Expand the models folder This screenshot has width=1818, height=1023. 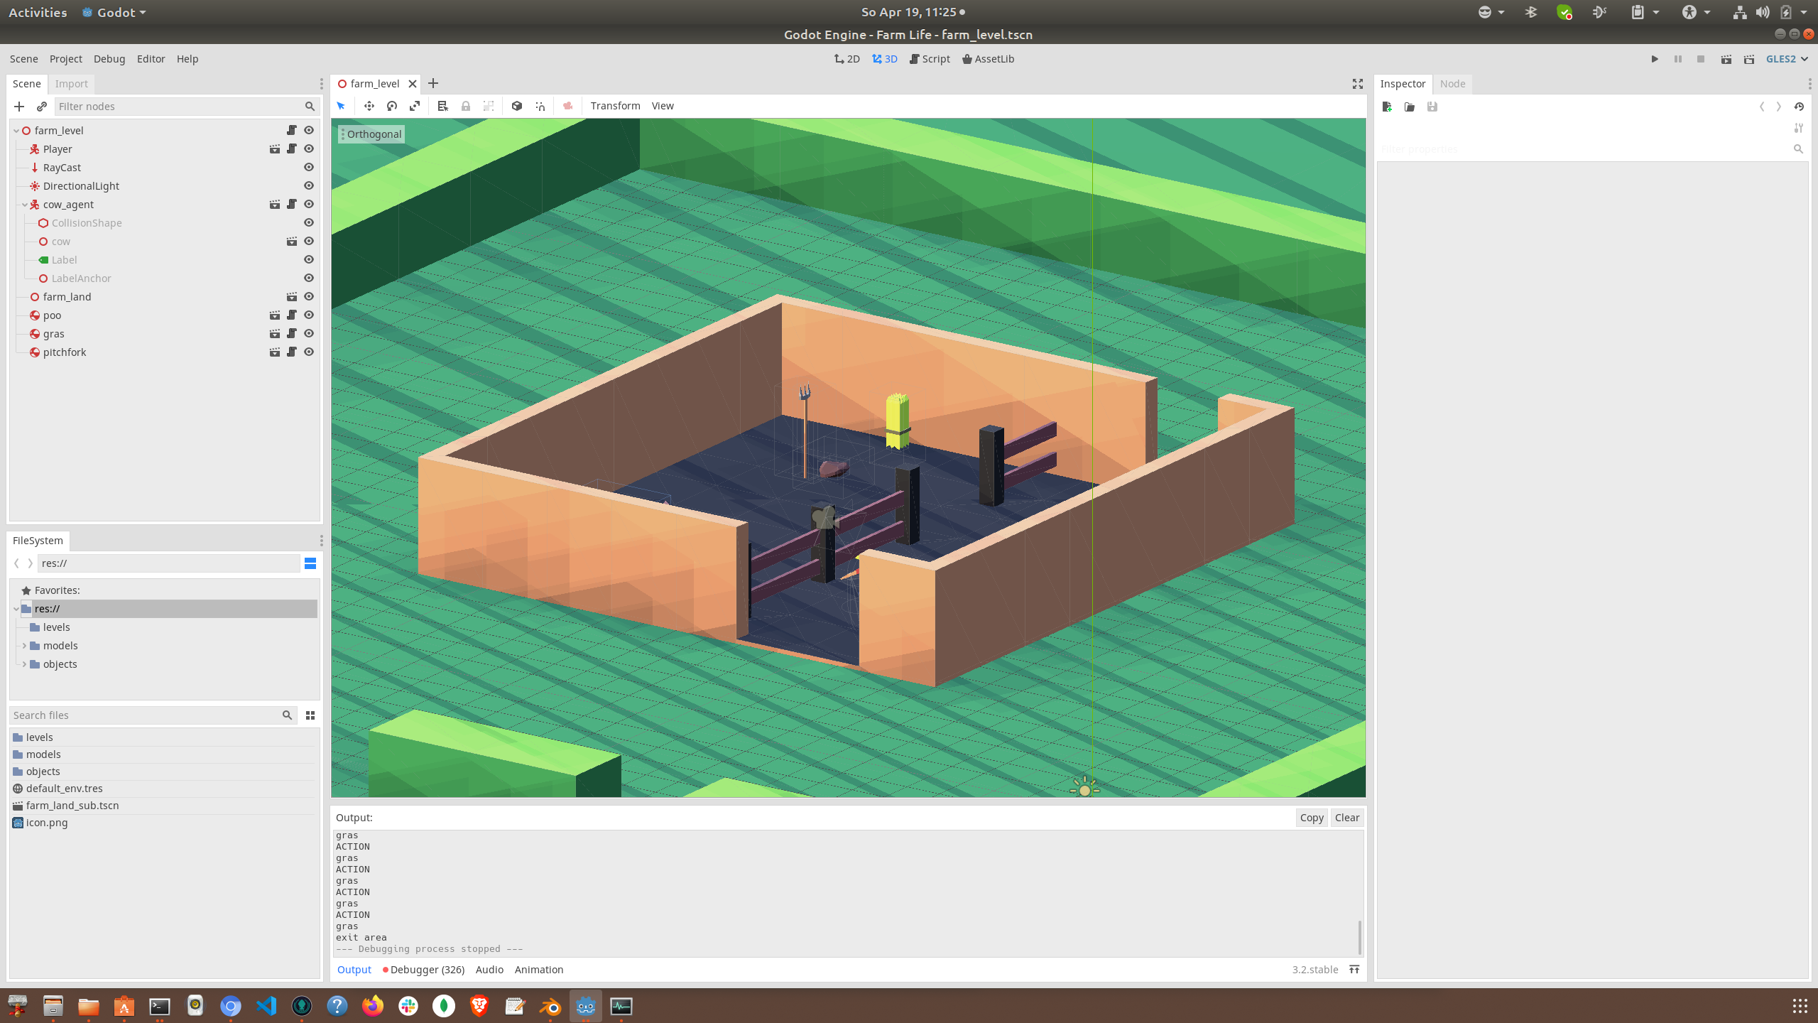coord(25,646)
